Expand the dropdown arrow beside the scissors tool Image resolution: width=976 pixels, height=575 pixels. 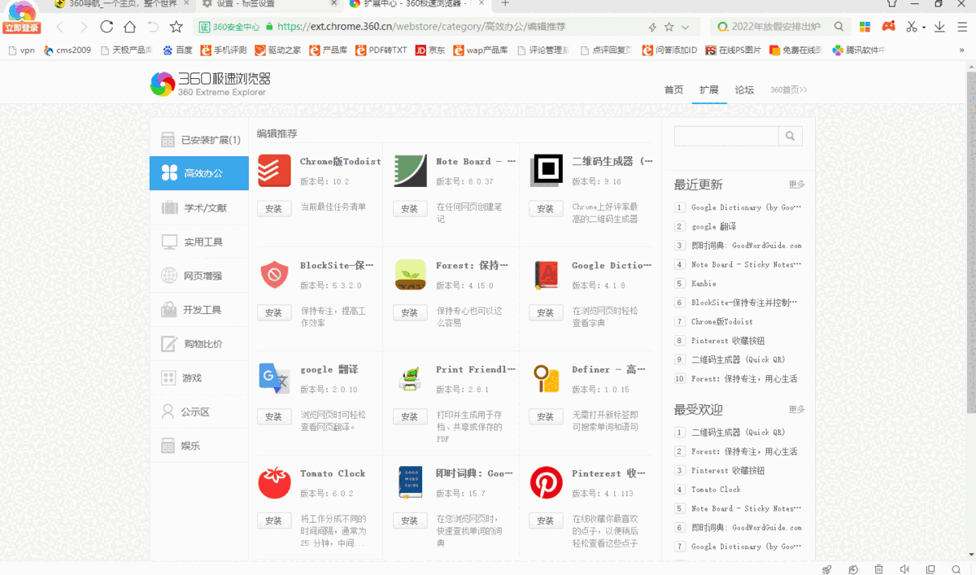pyautogui.click(x=924, y=27)
